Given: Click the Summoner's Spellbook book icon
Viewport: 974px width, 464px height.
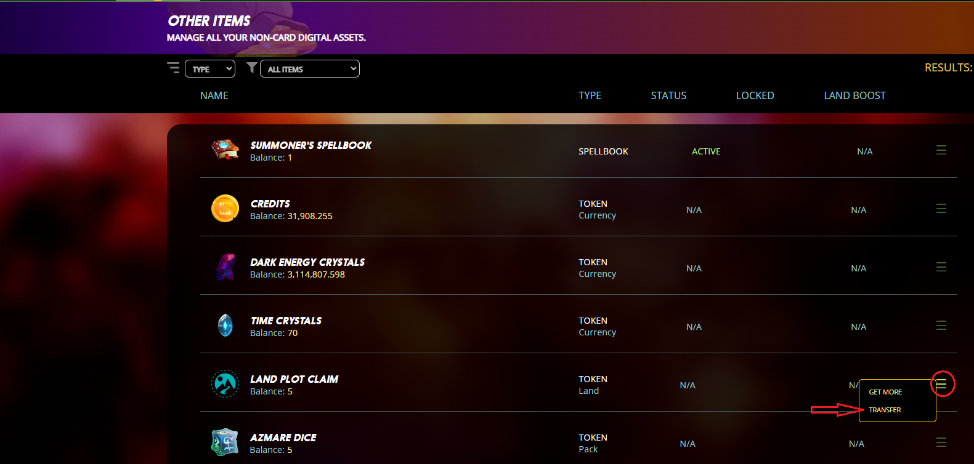Looking at the screenshot, I should pyautogui.click(x=225, y=150).
